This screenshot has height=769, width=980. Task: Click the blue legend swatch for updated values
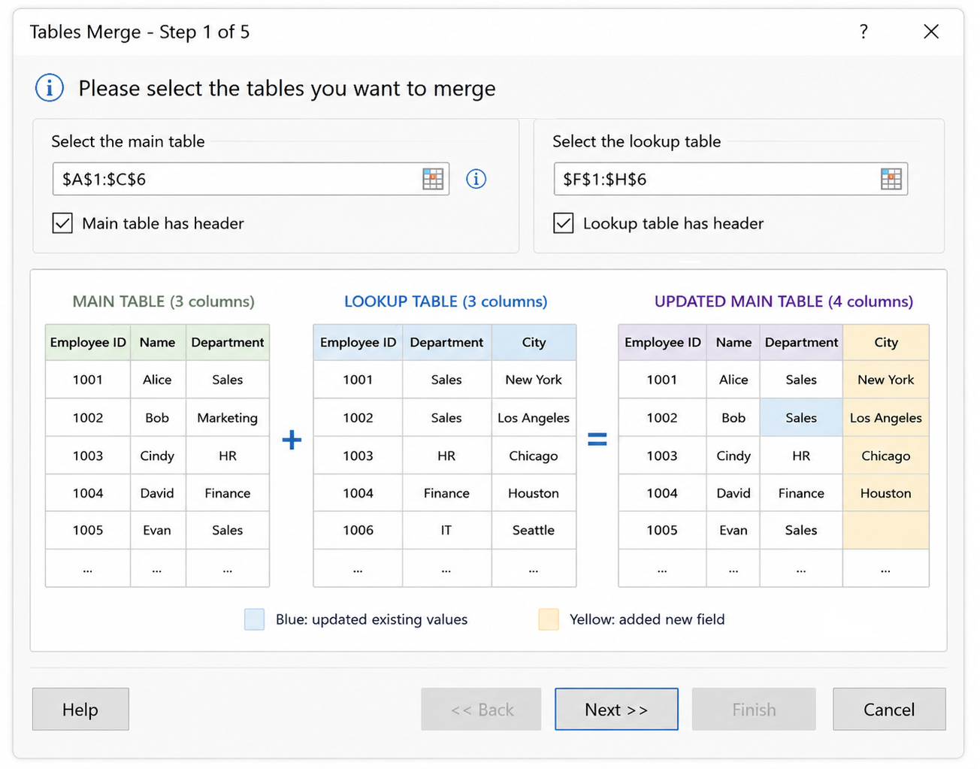pyautogui.click(x=255, y=619)
